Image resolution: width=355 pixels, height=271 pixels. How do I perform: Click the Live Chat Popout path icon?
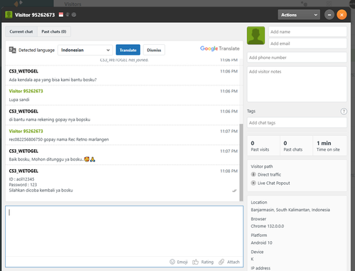(253, 183)
